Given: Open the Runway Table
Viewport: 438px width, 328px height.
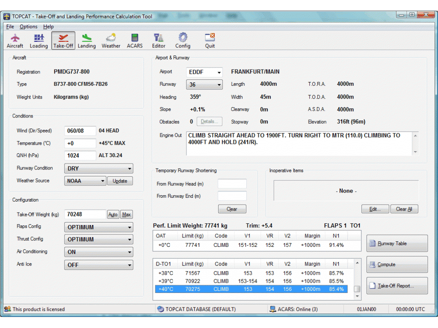Looking at the screenshot, I should point(397,243).
